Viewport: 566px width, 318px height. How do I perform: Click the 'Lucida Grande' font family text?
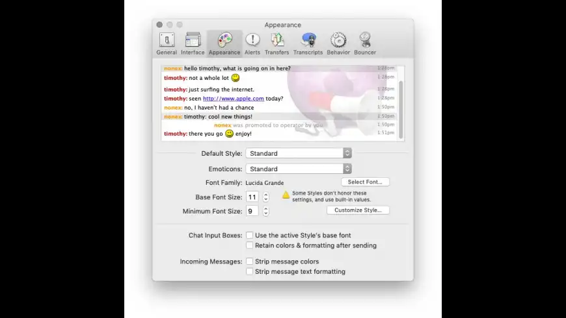(x=265, y=183)
